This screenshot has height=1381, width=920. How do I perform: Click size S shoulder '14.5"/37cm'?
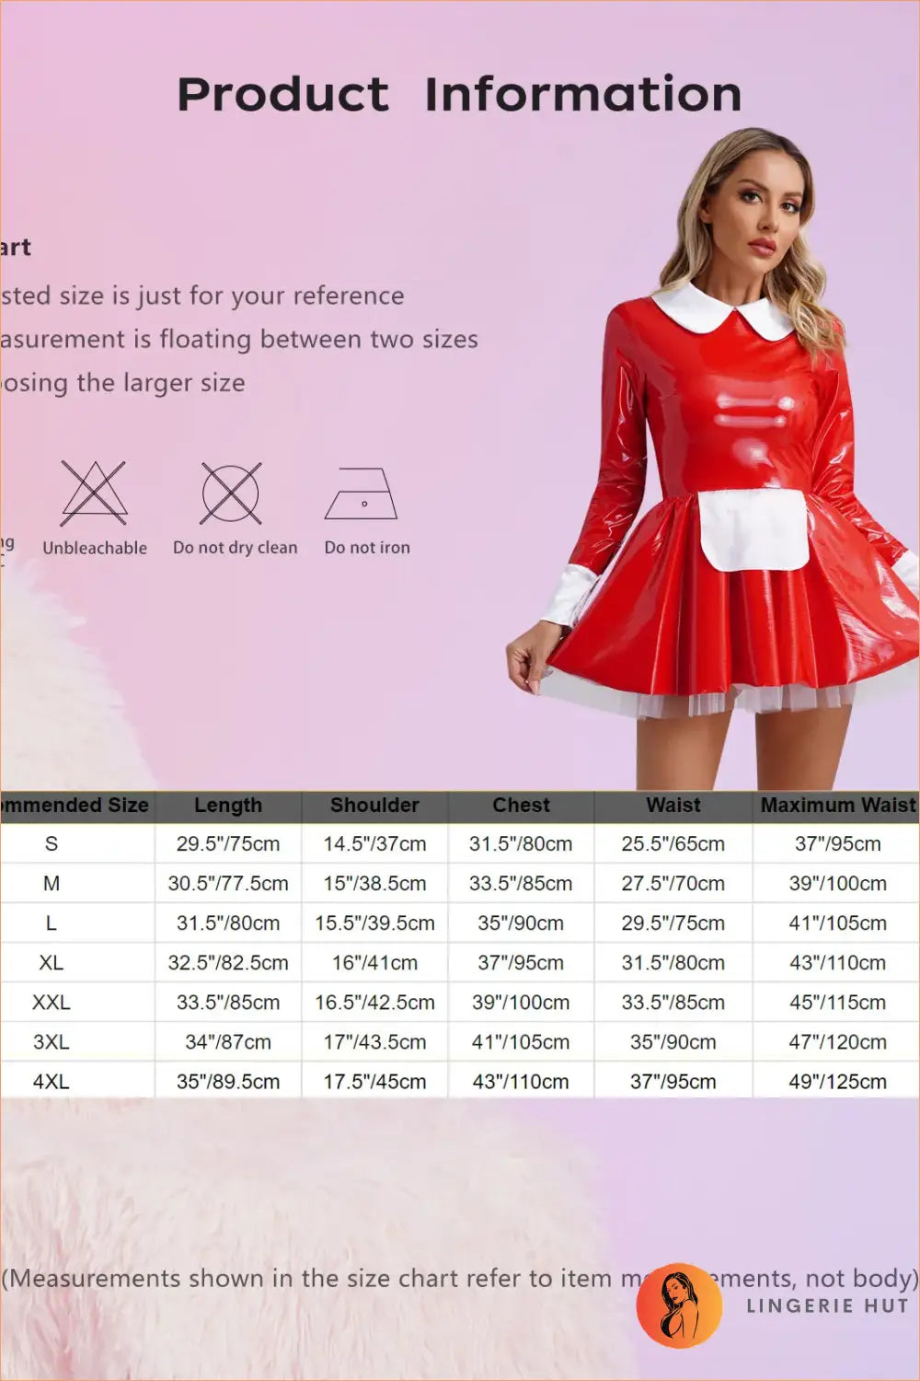coord(374,843)
